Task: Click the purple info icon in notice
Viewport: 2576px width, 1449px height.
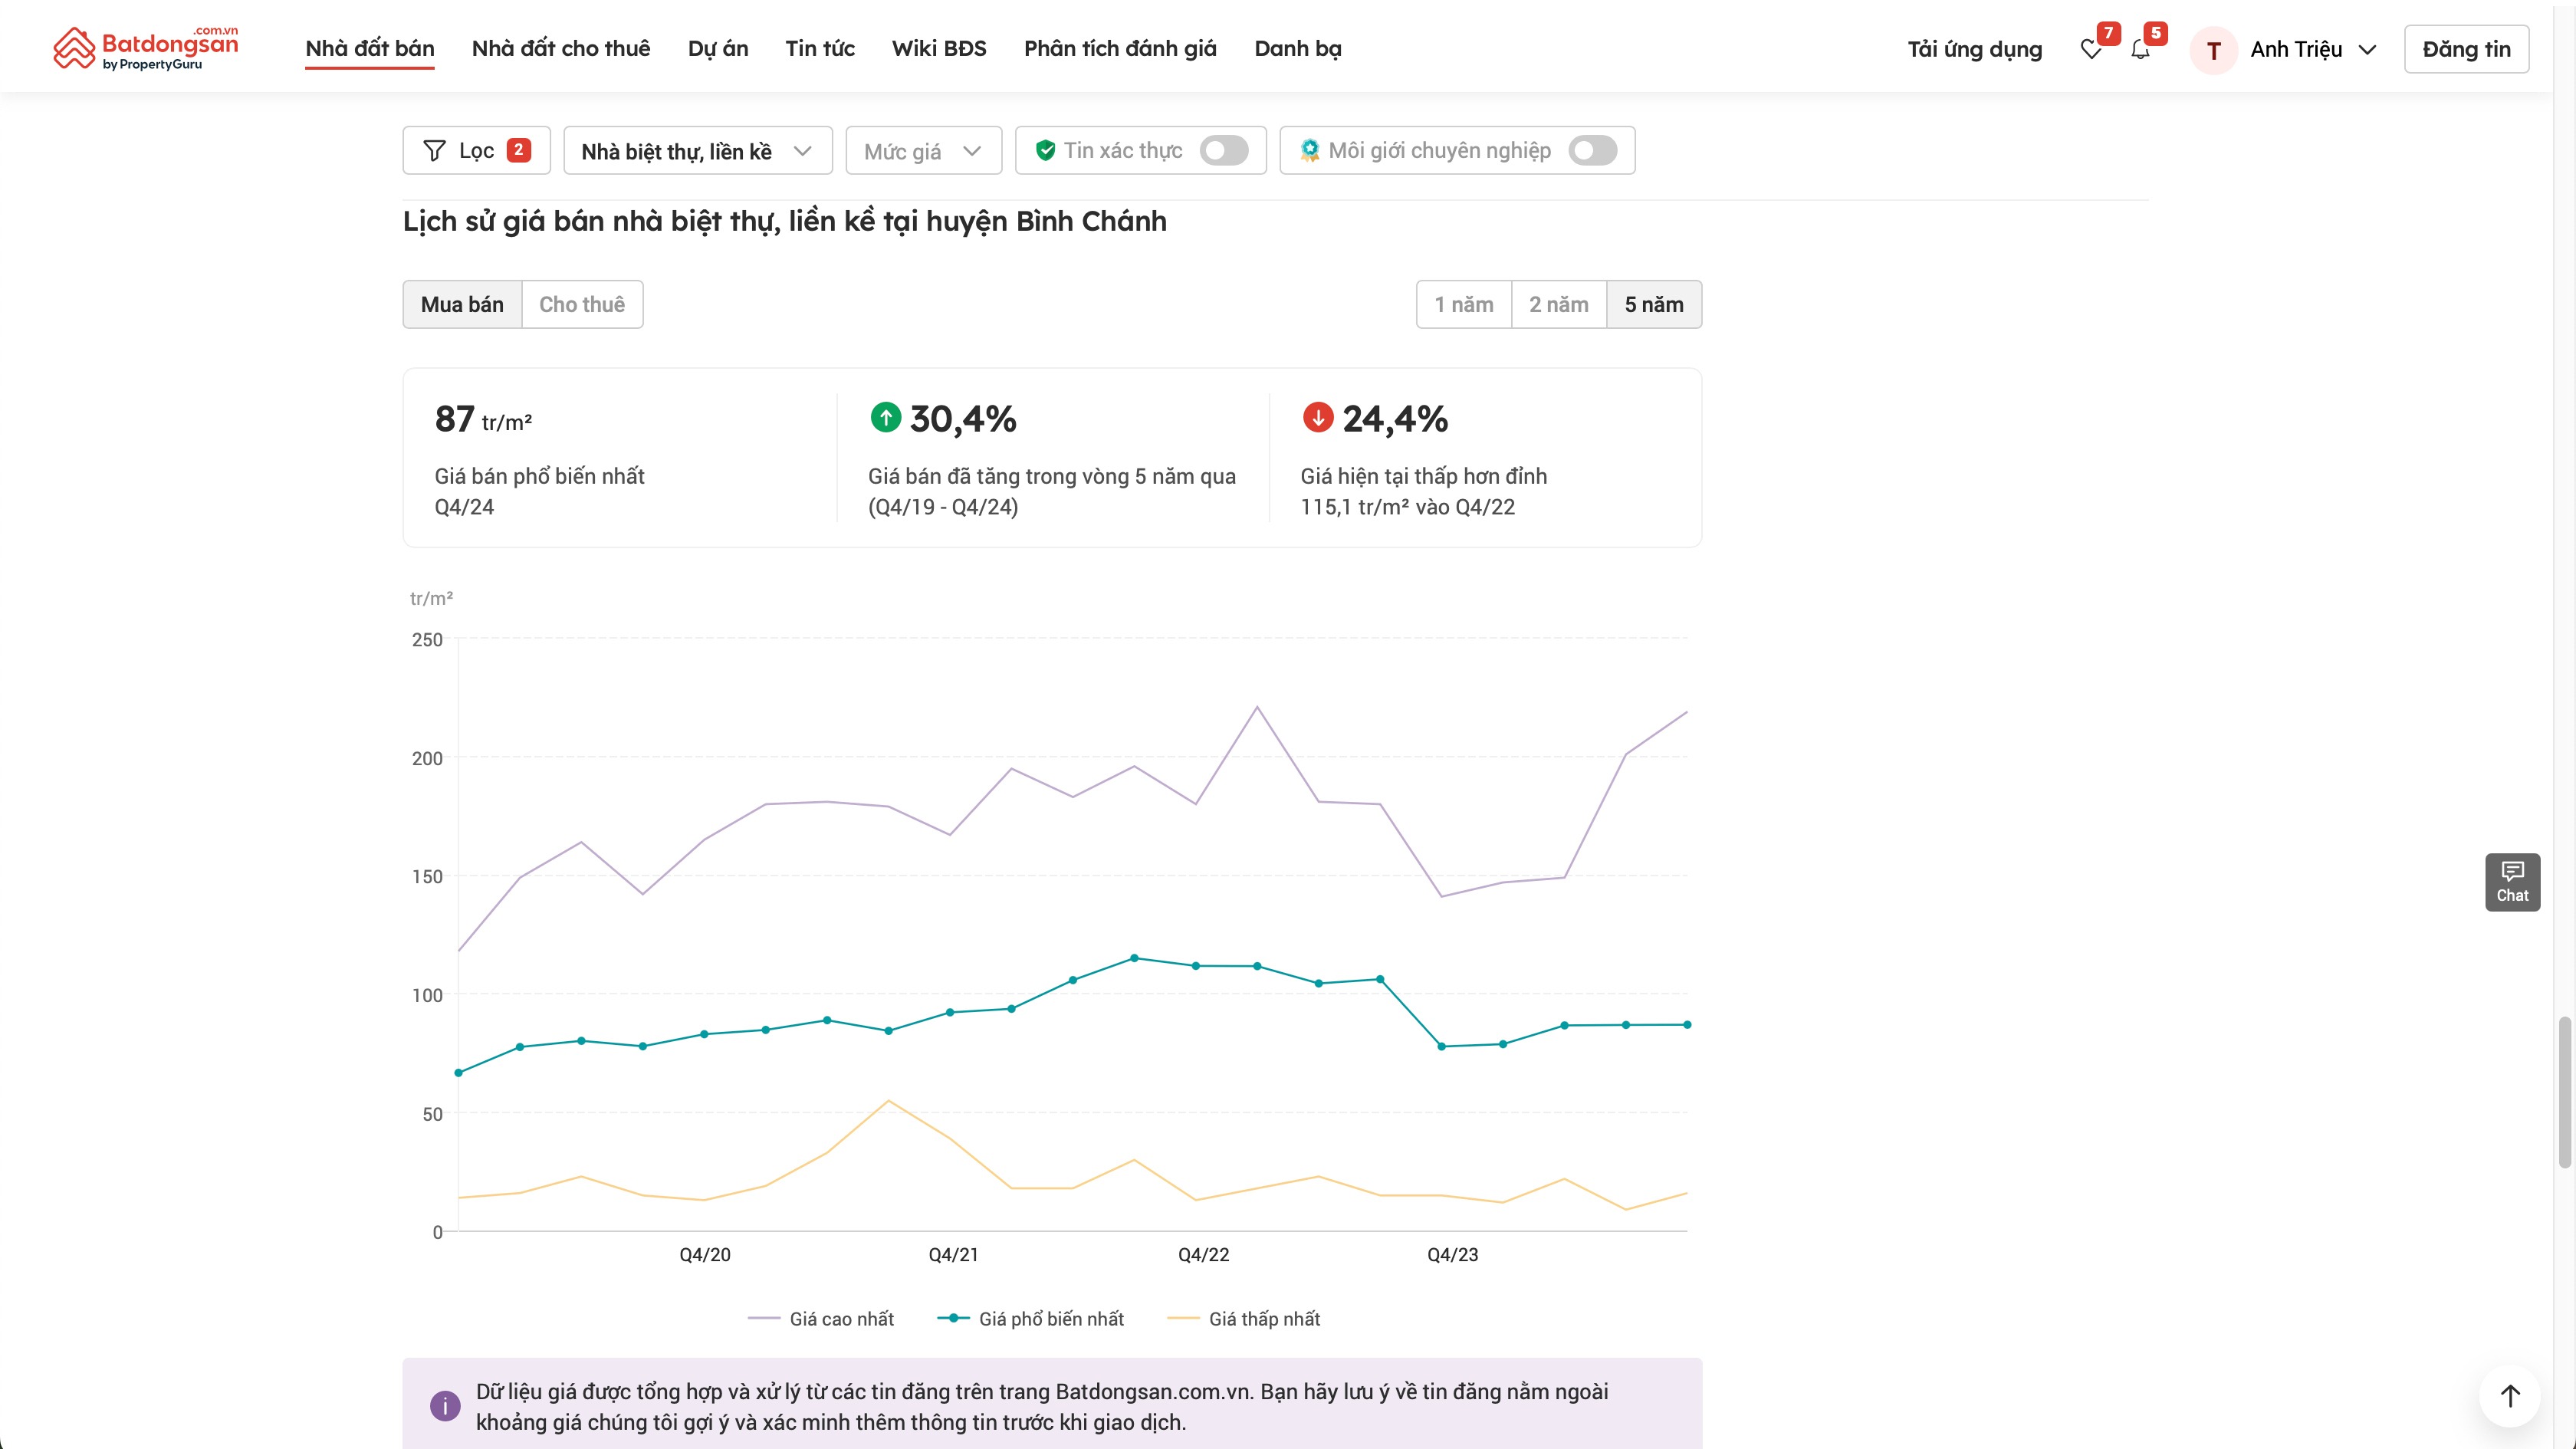Action: coord(445,1405)
